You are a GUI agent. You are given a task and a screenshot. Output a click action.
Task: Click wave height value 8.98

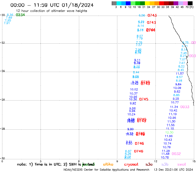click(179, 81)
